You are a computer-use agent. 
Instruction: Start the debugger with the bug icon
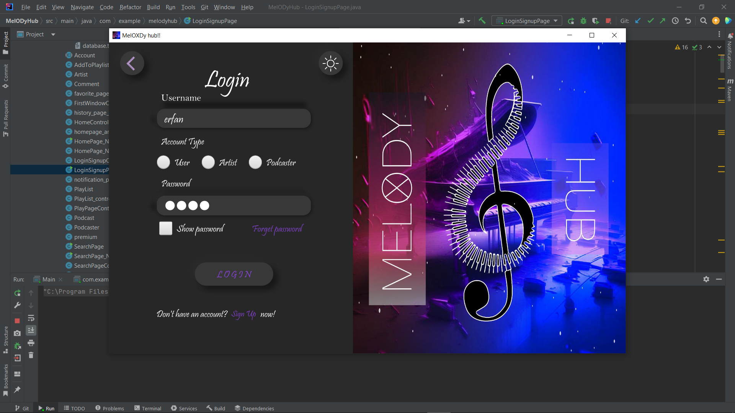point(583,21)
